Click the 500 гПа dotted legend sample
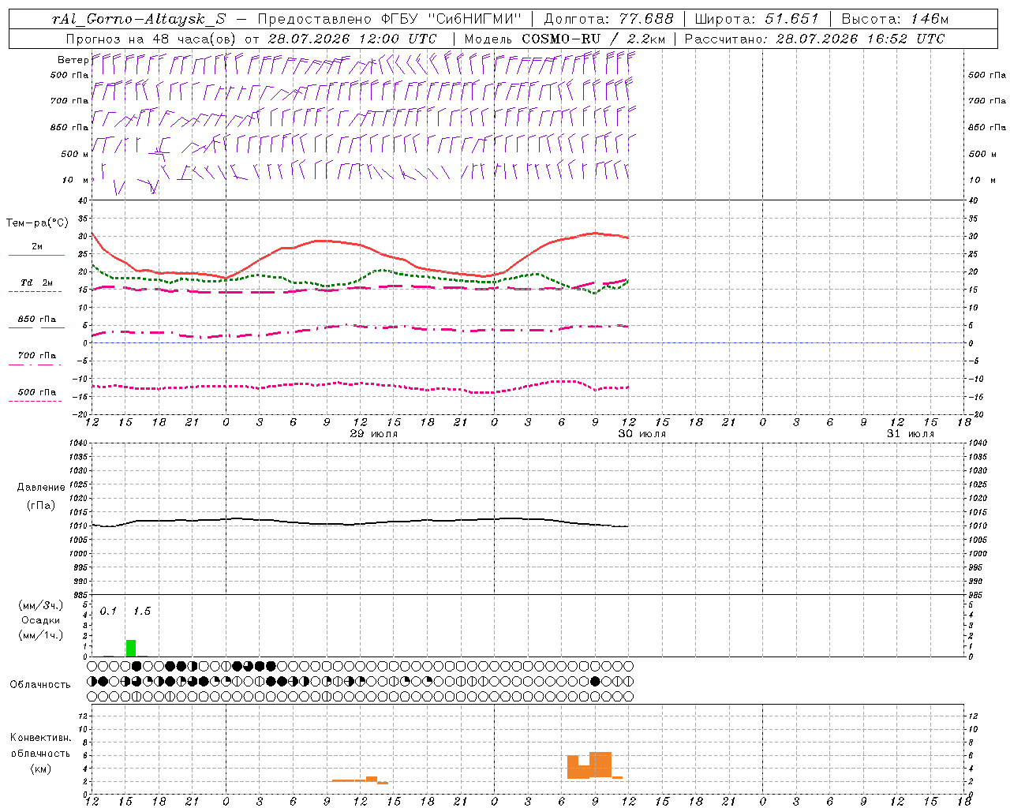The image size is (1010, 808). (x=35, y=401)
